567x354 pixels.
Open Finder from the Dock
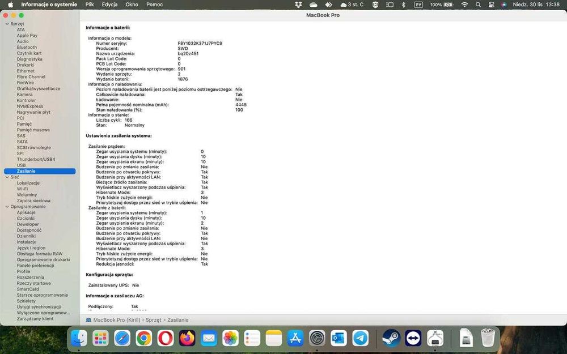click(x=78, y=339)
